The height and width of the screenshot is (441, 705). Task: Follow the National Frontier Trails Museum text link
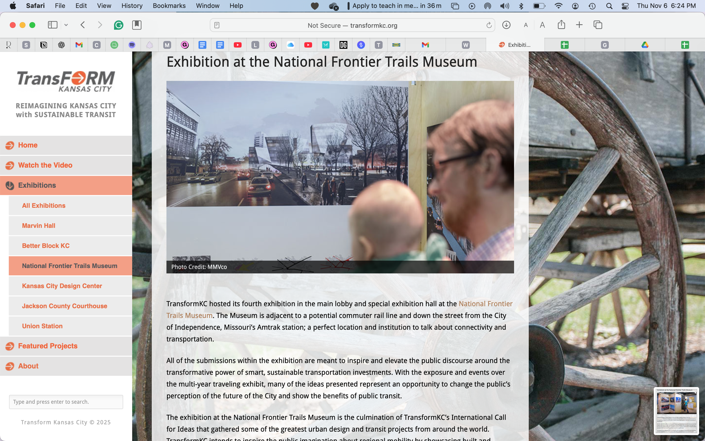point(485,304)
